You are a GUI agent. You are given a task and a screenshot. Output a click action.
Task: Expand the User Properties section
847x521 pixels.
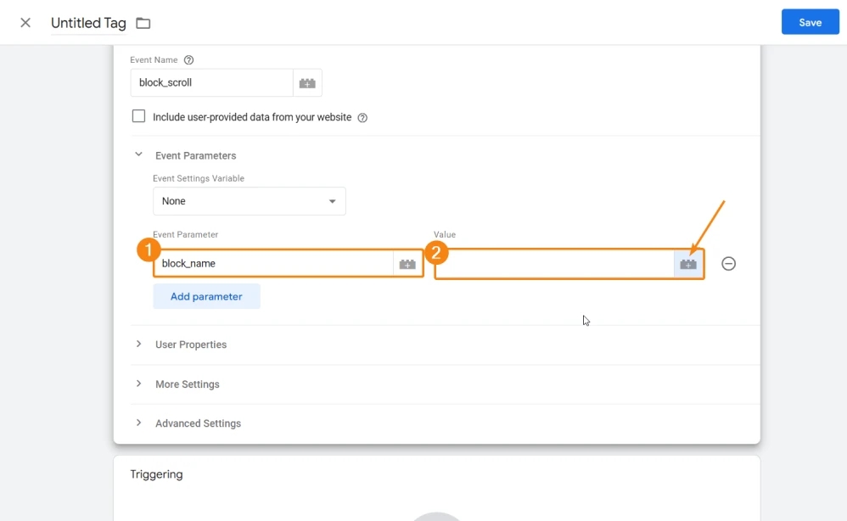pos(139,344)
